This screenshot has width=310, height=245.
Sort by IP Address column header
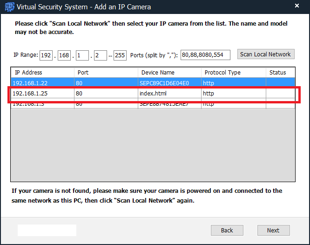coord(42,73)
